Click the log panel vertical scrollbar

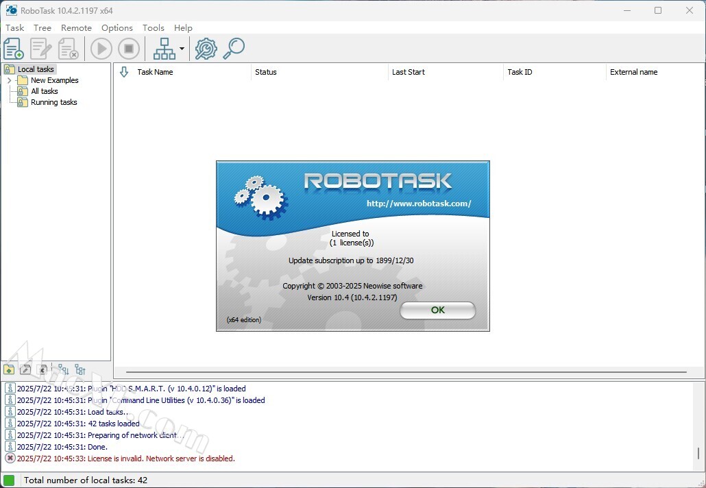pos(698,452)
